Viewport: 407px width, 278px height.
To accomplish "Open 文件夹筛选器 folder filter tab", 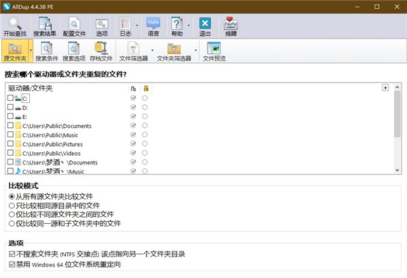I will [x=174, y=51].
